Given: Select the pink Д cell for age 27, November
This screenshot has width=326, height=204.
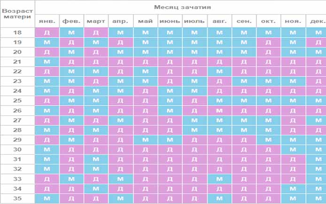Looking at the screenshot, I should (293, 121).
